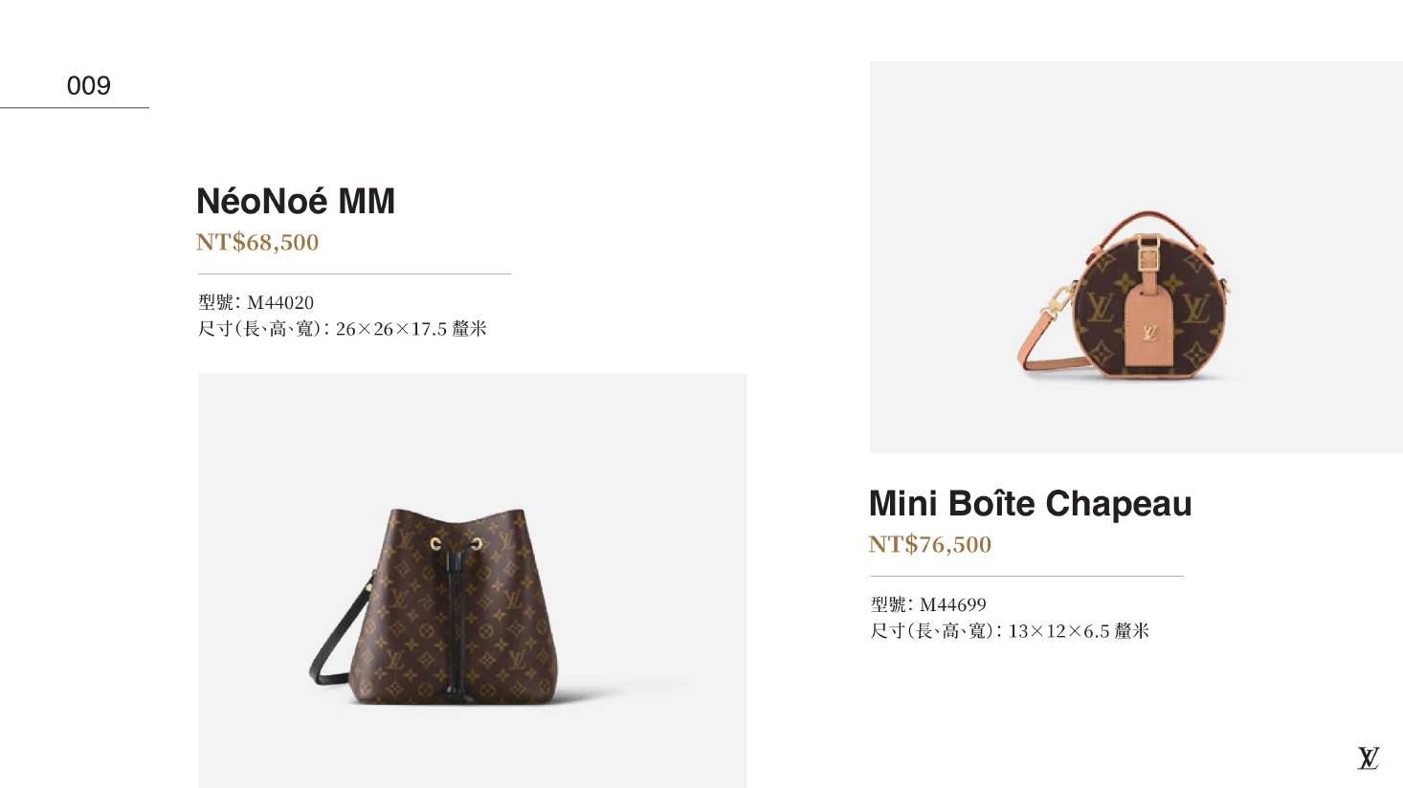Screen dimensions: 1403x788
Task: Select the NéoNoé MM bag image
Action: (x=472, y=580)
